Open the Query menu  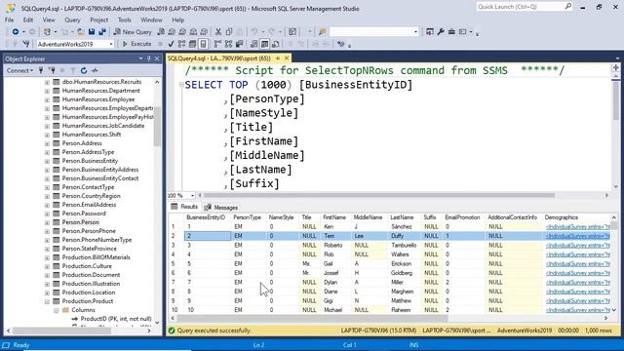(x=72, y=19)
